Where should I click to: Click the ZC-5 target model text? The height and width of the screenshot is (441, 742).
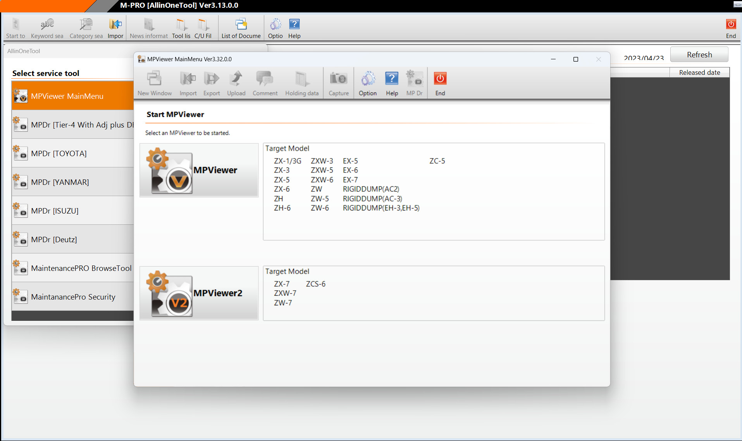pos(437,161)
